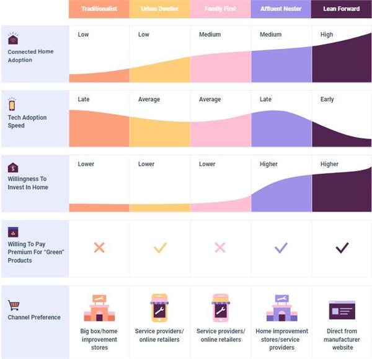The height and width of the screenshot is (359, 372).
Task: Click the Urban Dweller yellow checkmark
Action: pyautogui.click(x=160, y=248)
